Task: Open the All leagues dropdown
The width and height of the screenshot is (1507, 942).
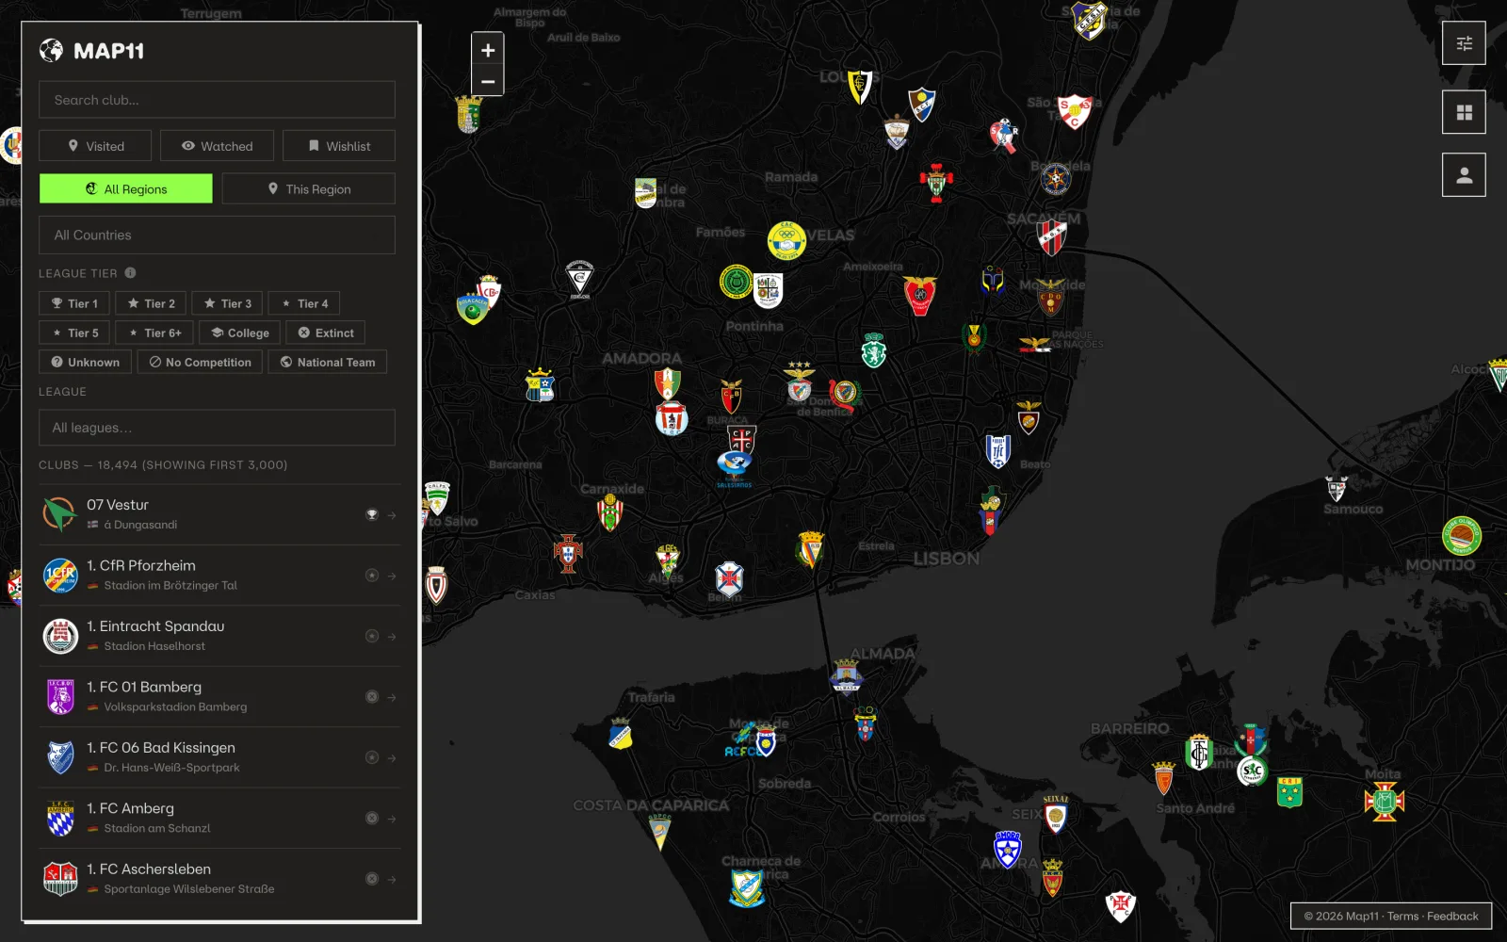Action: (x=217, y=428)
